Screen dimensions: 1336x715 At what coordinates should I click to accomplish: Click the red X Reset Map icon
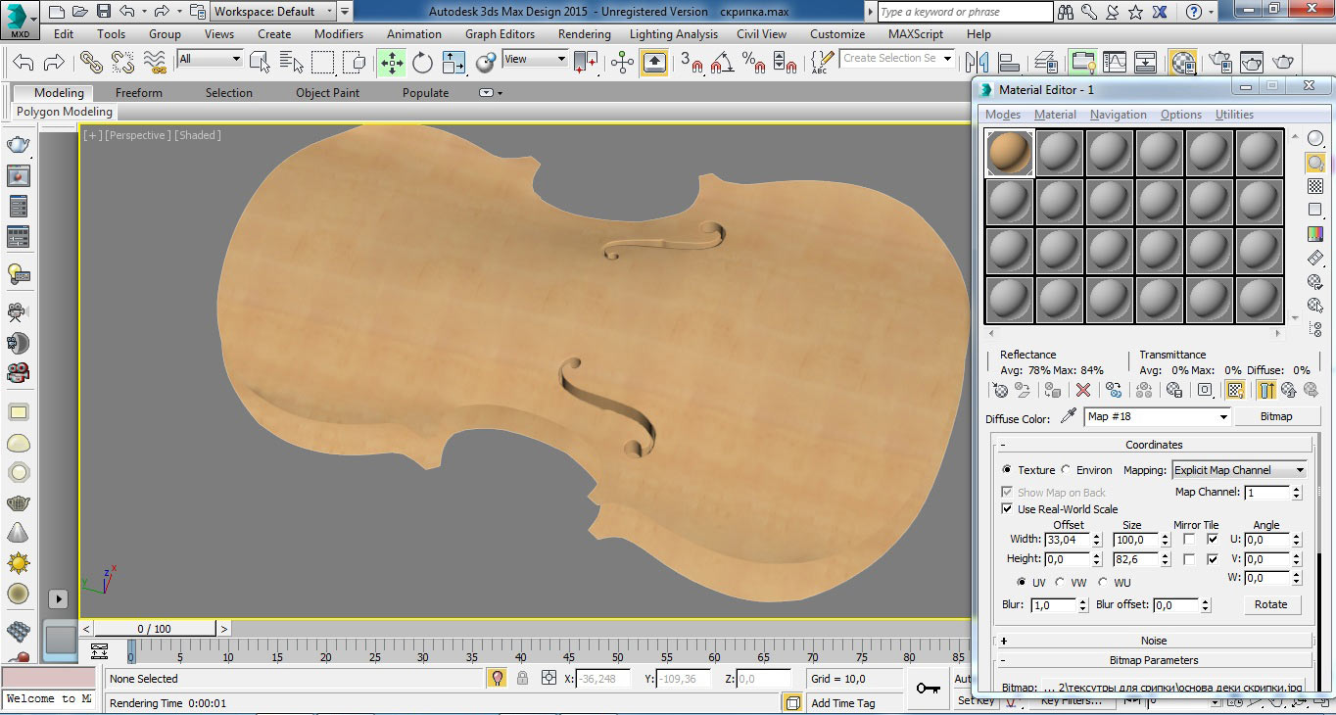tap(1083, 390)
